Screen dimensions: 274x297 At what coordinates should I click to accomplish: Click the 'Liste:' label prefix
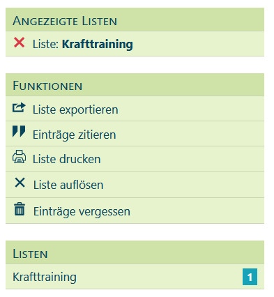coord(45,44)
